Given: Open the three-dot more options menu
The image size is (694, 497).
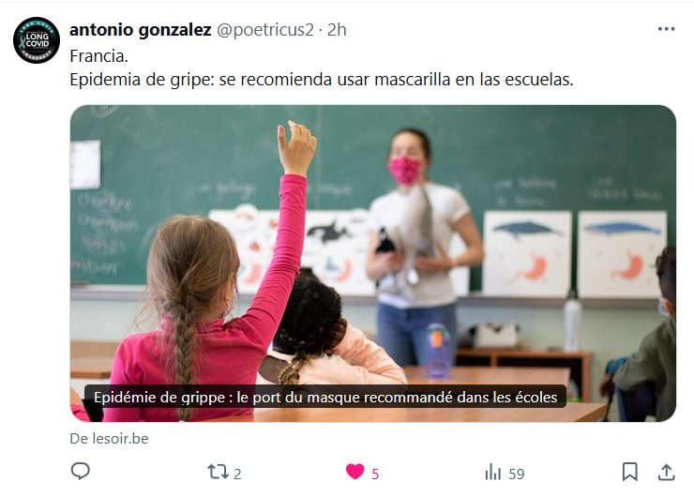Looking at the screenshot, I should tap(666, 29).
